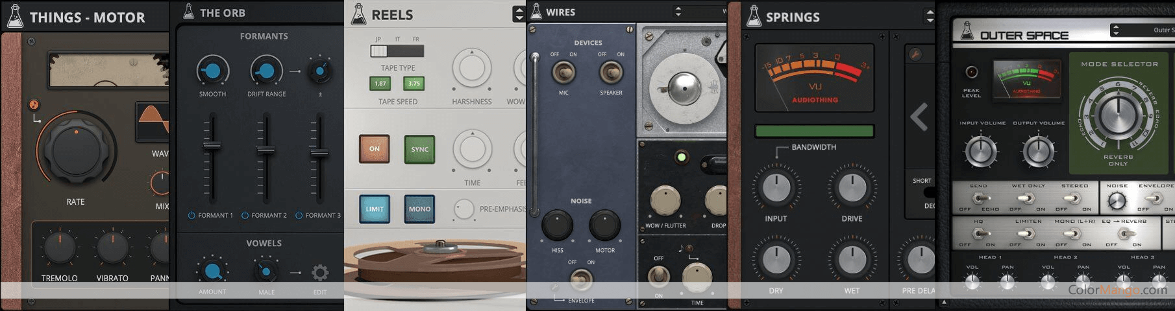The height and width of the screenshot is (311, 1175).
Task: Toggle the Formant 2 power icon
Action: click(x=245, y=215)
